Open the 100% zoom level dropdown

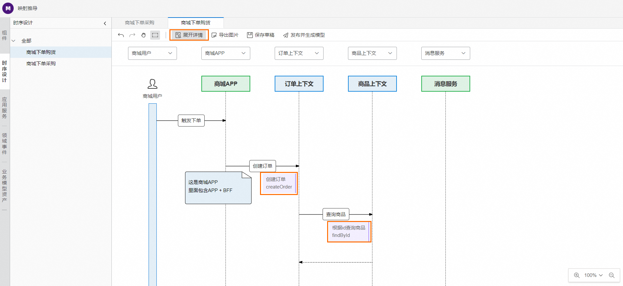(593, 275)
